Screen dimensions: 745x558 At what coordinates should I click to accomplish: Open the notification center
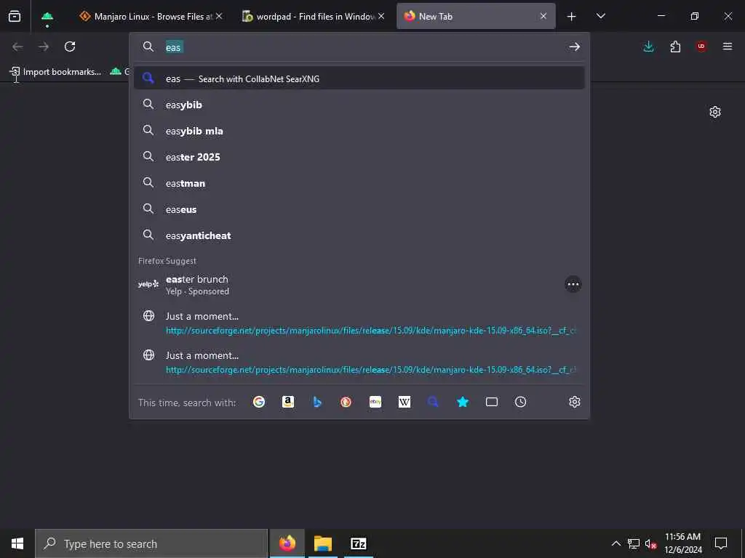[721, 543]
